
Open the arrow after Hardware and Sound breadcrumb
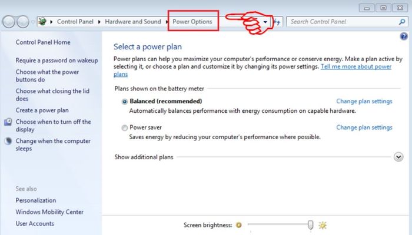167,22
